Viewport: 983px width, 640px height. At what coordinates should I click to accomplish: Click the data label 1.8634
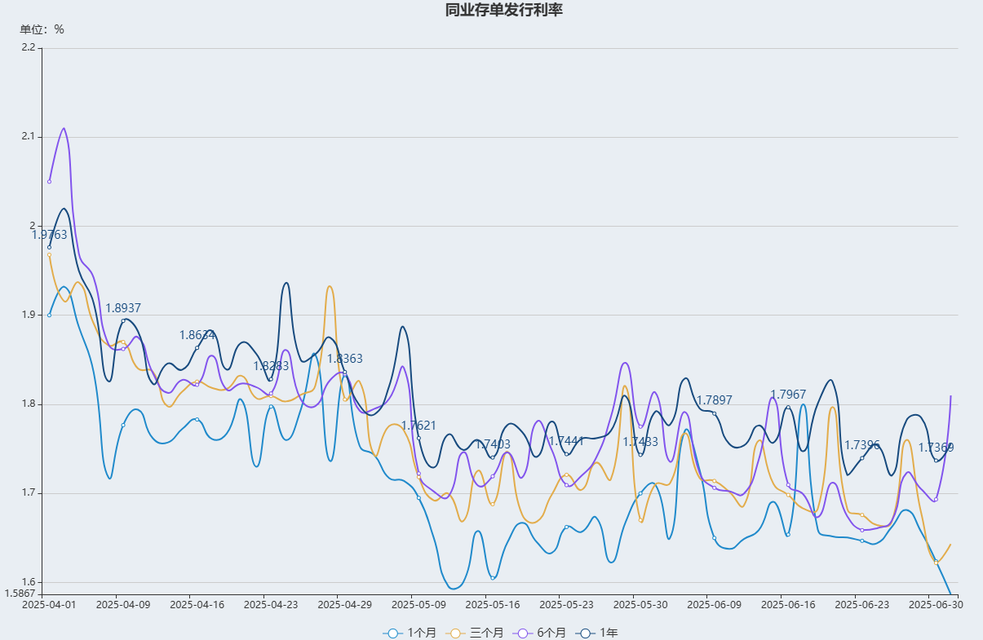(197, 335)
